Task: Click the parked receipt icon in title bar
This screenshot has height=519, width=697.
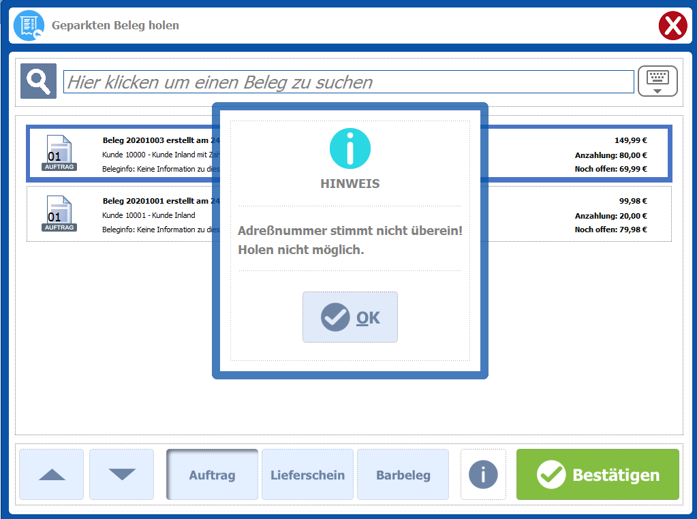Action: pos(29,26)
